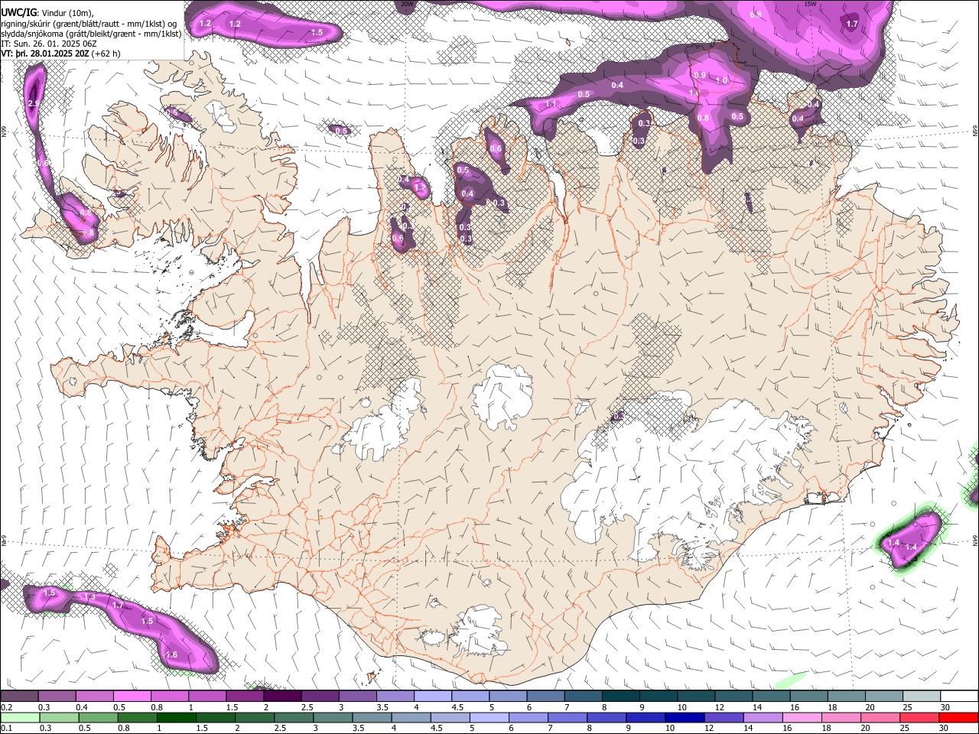Click the 1.0 value in the northern snow band

(x=721, y=80)
